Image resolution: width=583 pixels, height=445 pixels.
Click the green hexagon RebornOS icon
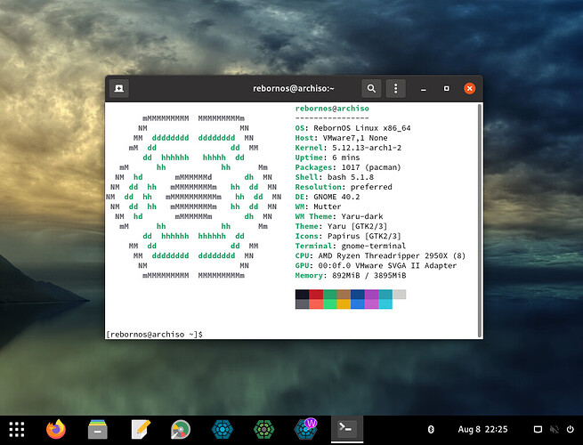tap(263, 429)
